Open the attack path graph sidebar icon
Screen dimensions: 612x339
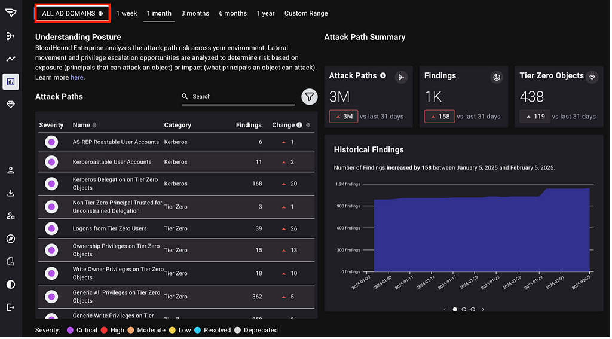click(x=11, y=36)
